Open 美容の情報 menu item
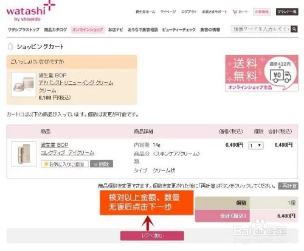The width and height of the screenshot is (304, 251). (210, 30)
